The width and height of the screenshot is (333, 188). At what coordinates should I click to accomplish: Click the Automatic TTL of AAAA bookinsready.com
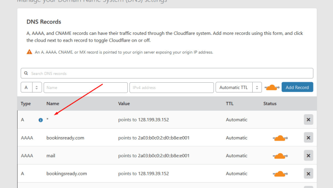[237, 138]
